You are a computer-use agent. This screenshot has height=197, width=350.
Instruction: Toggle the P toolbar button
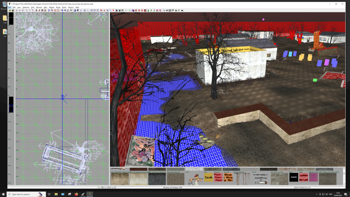click(x=173, y=10)
